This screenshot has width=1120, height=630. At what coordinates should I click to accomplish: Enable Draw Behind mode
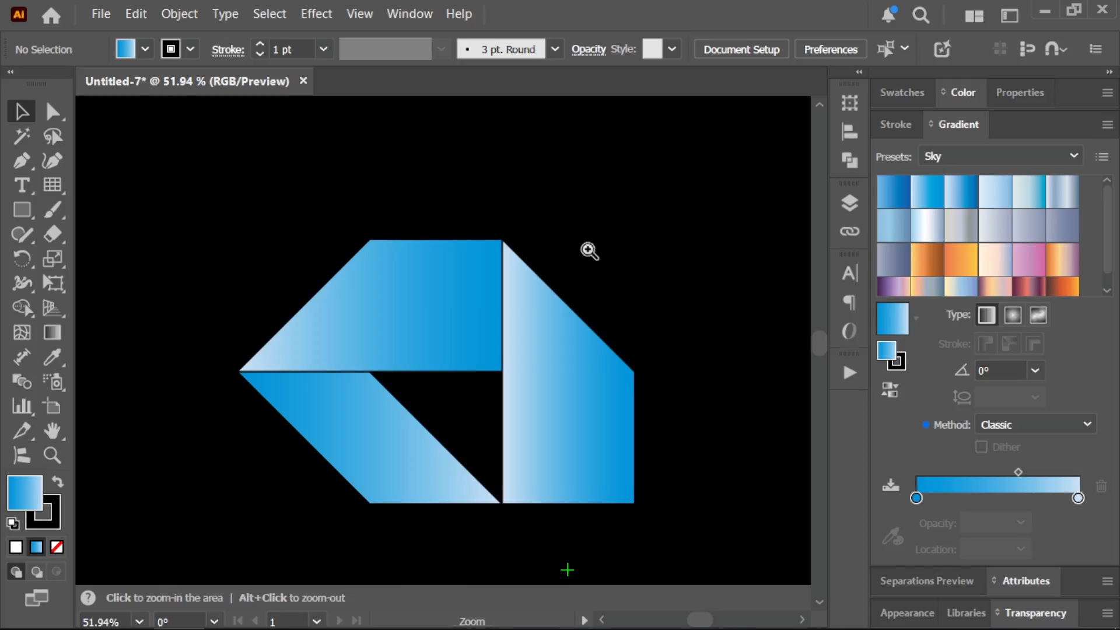coord(37,572)
